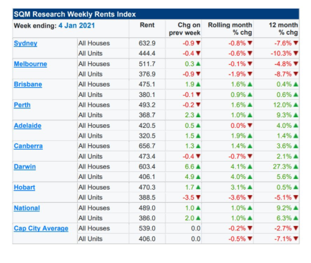The height and width of the screenshot is (263, 311).
Task: Click the red arrow next to Adelaide's 0.0%
Action: pyautogui.click(x=250, y=125)
